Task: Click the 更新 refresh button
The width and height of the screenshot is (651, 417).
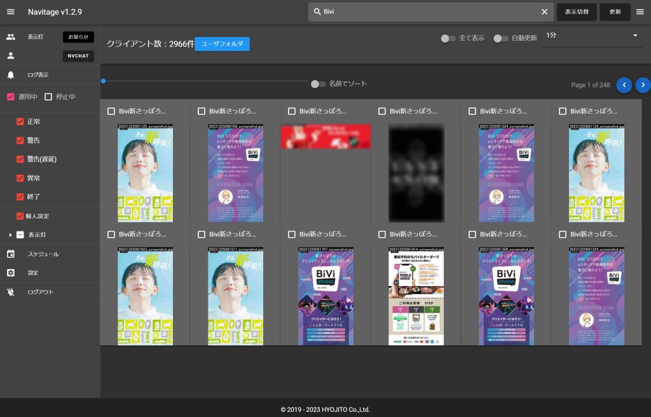Action: point(615,11)
